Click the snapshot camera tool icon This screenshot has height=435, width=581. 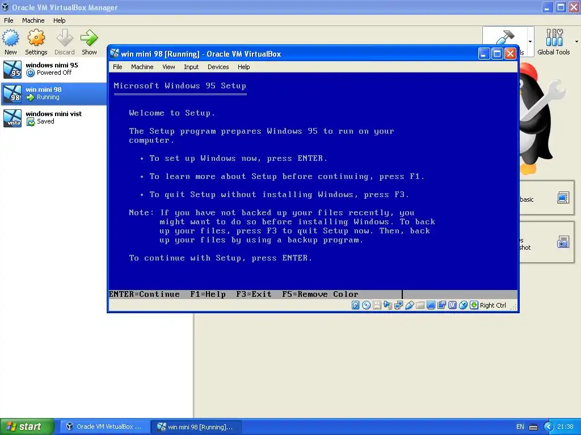point(563,242)
